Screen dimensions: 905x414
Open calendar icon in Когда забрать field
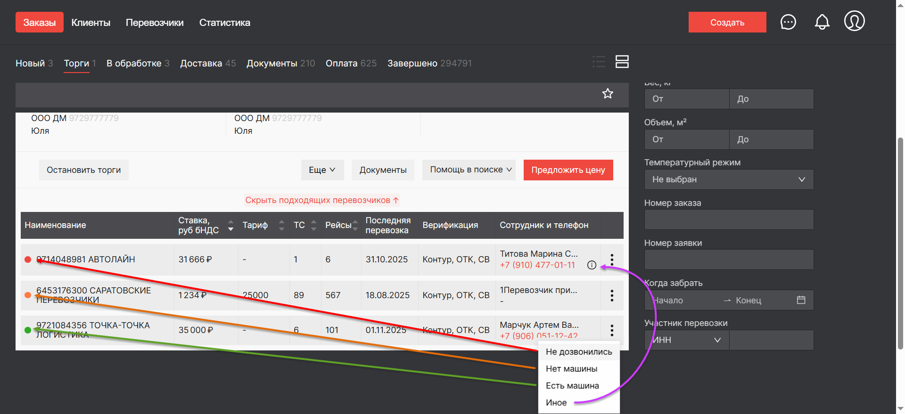[x=801, y=300]
